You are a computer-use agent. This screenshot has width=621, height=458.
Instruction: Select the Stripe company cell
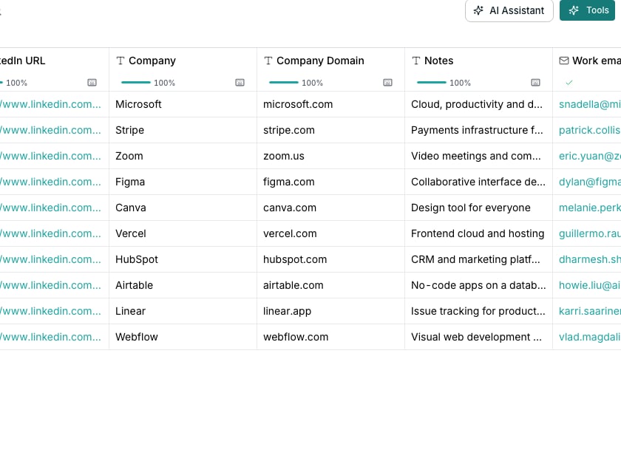(183, 130)
